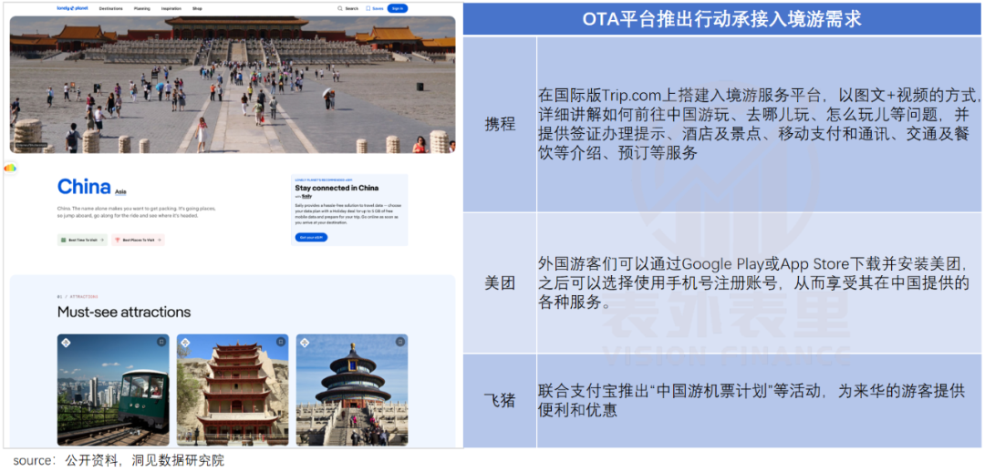Go to the Shop menu item
Image resolution: width=985 pixels, height=472 pixels.
point(197,8)
